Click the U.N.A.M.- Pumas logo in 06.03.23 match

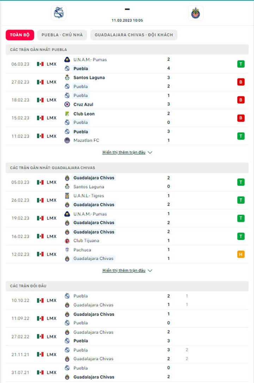[x=67, y=59]
